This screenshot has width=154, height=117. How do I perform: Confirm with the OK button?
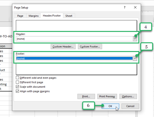[x=110, y=106]
